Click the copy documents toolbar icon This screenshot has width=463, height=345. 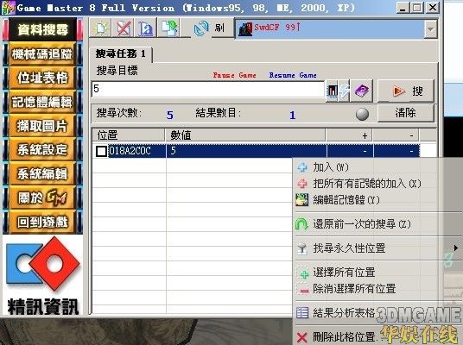(x=169, y=28)
